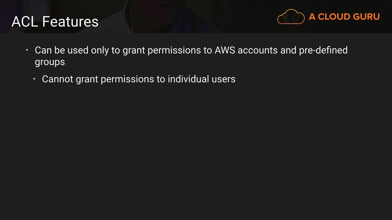Click the letter "A" before CLOUD in the logo
The width and height of the screenshot is (392, 220).
pos(312,17)
